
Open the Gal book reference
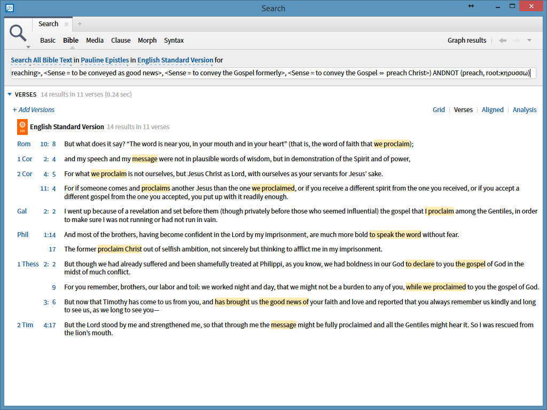pyautogui.click(x=22, y=211)
